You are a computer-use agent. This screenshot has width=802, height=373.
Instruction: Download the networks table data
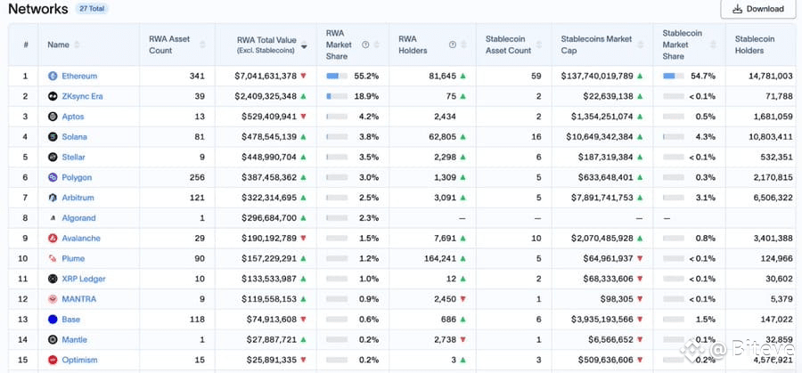(758, 9)
